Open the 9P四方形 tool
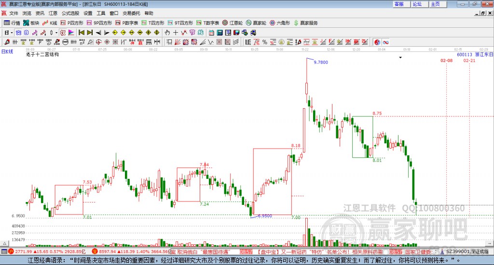Image resolution: width=494 pixels, height=265 pixels. click(x=99, y=23)
